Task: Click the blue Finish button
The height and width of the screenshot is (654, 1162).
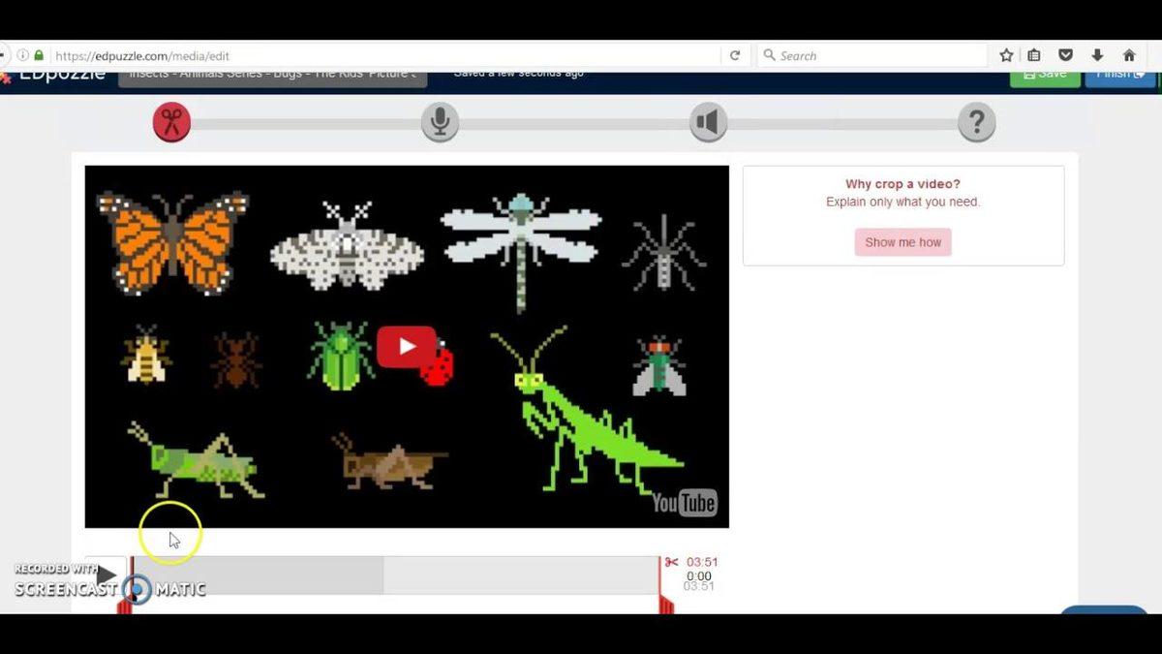Action: coord(1119,77)
